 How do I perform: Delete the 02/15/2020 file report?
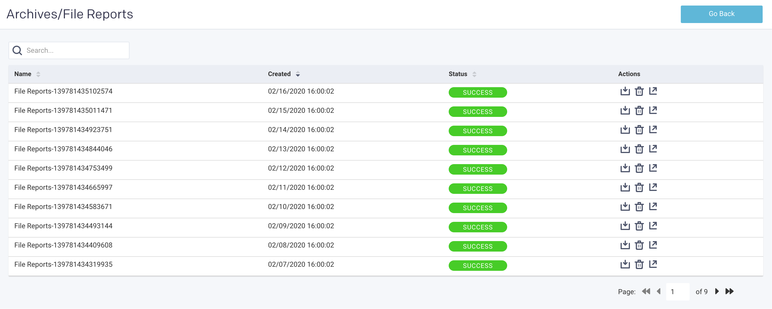coord(639,110)
